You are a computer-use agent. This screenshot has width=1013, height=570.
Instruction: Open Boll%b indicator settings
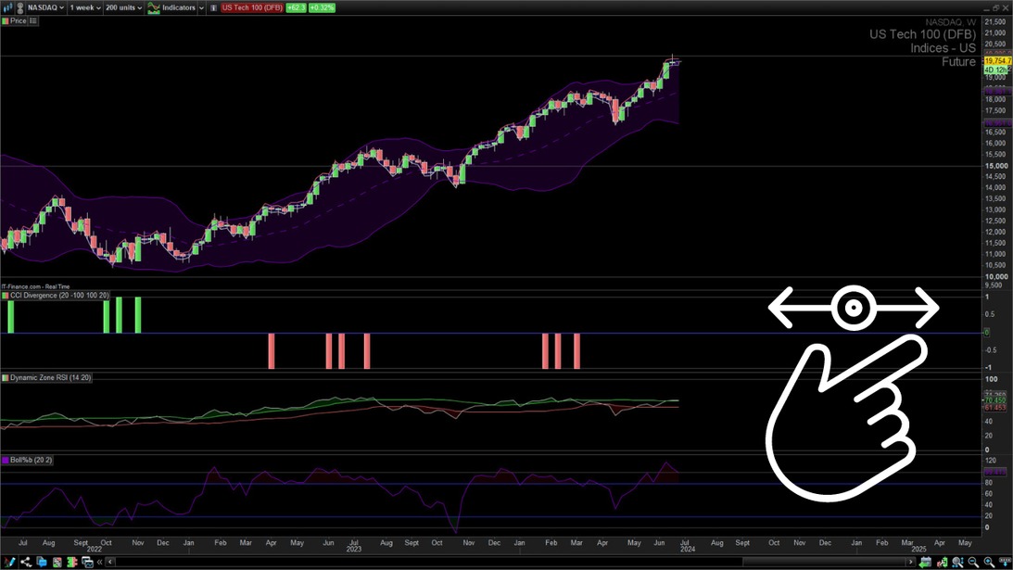point(27,460)
